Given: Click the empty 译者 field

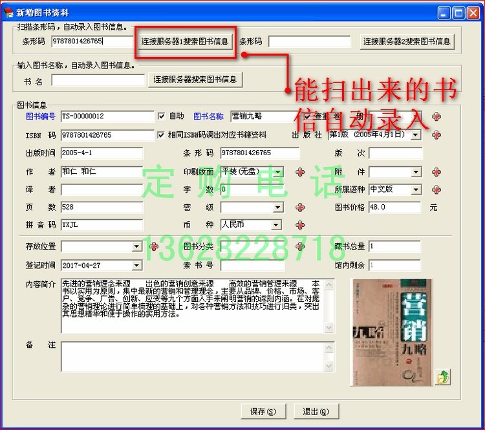Looking at the screenshot, I should click(x=102, y=189).
